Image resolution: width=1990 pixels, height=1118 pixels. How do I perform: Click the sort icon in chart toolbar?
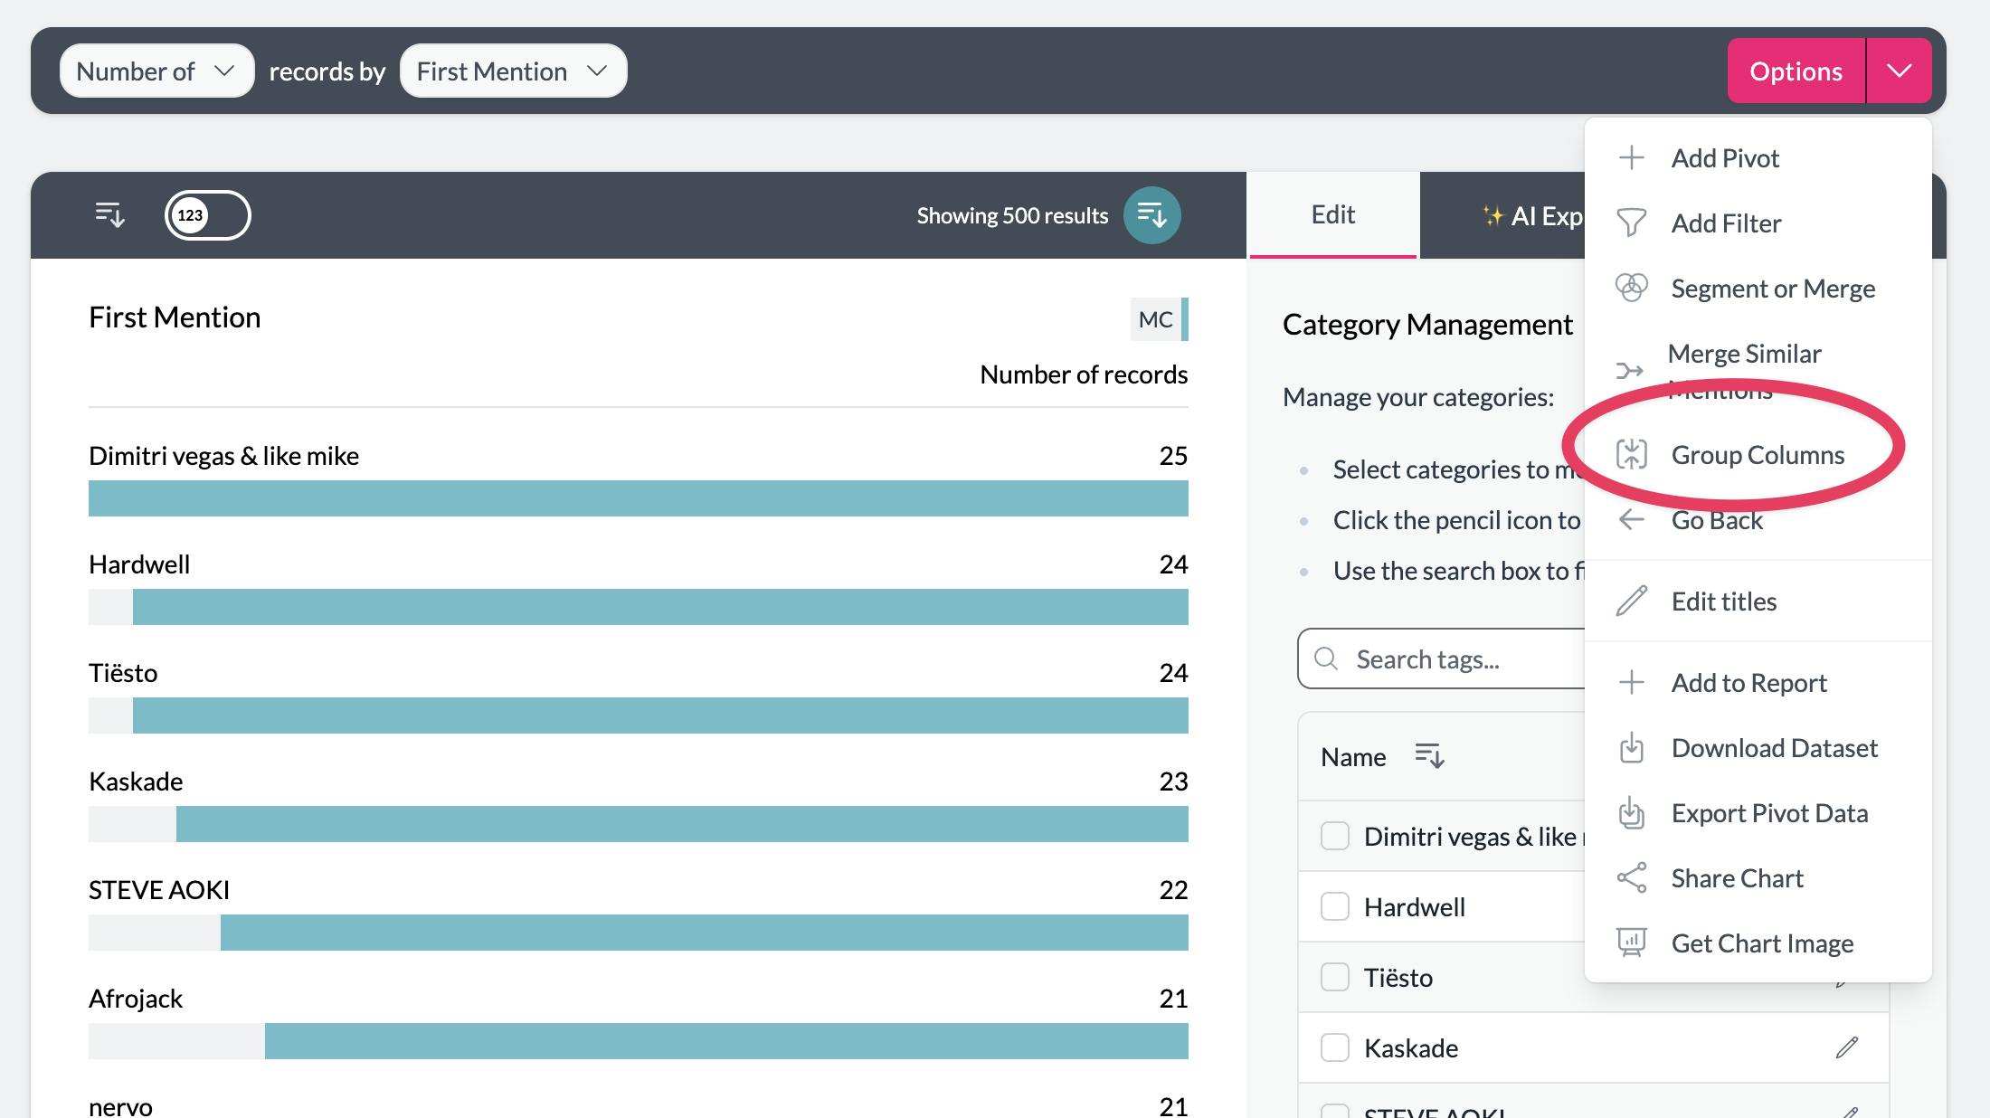pos(110,215)
